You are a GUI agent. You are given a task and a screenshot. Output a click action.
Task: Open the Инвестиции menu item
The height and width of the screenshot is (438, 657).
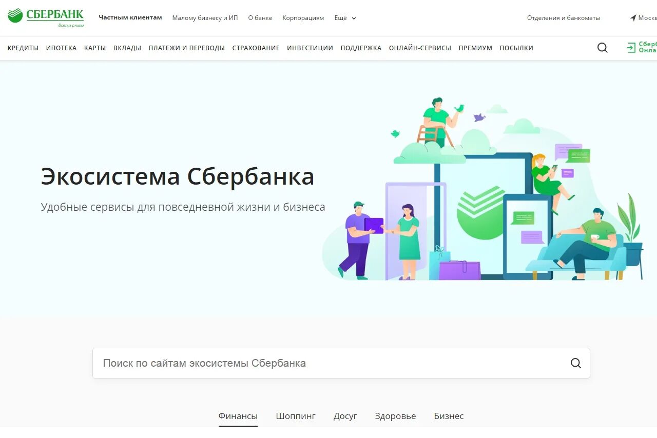pyautogui.click(x=310, y=48)
